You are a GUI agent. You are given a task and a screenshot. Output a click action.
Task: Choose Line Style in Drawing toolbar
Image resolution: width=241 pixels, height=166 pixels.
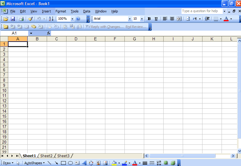(x=145, y=163)
